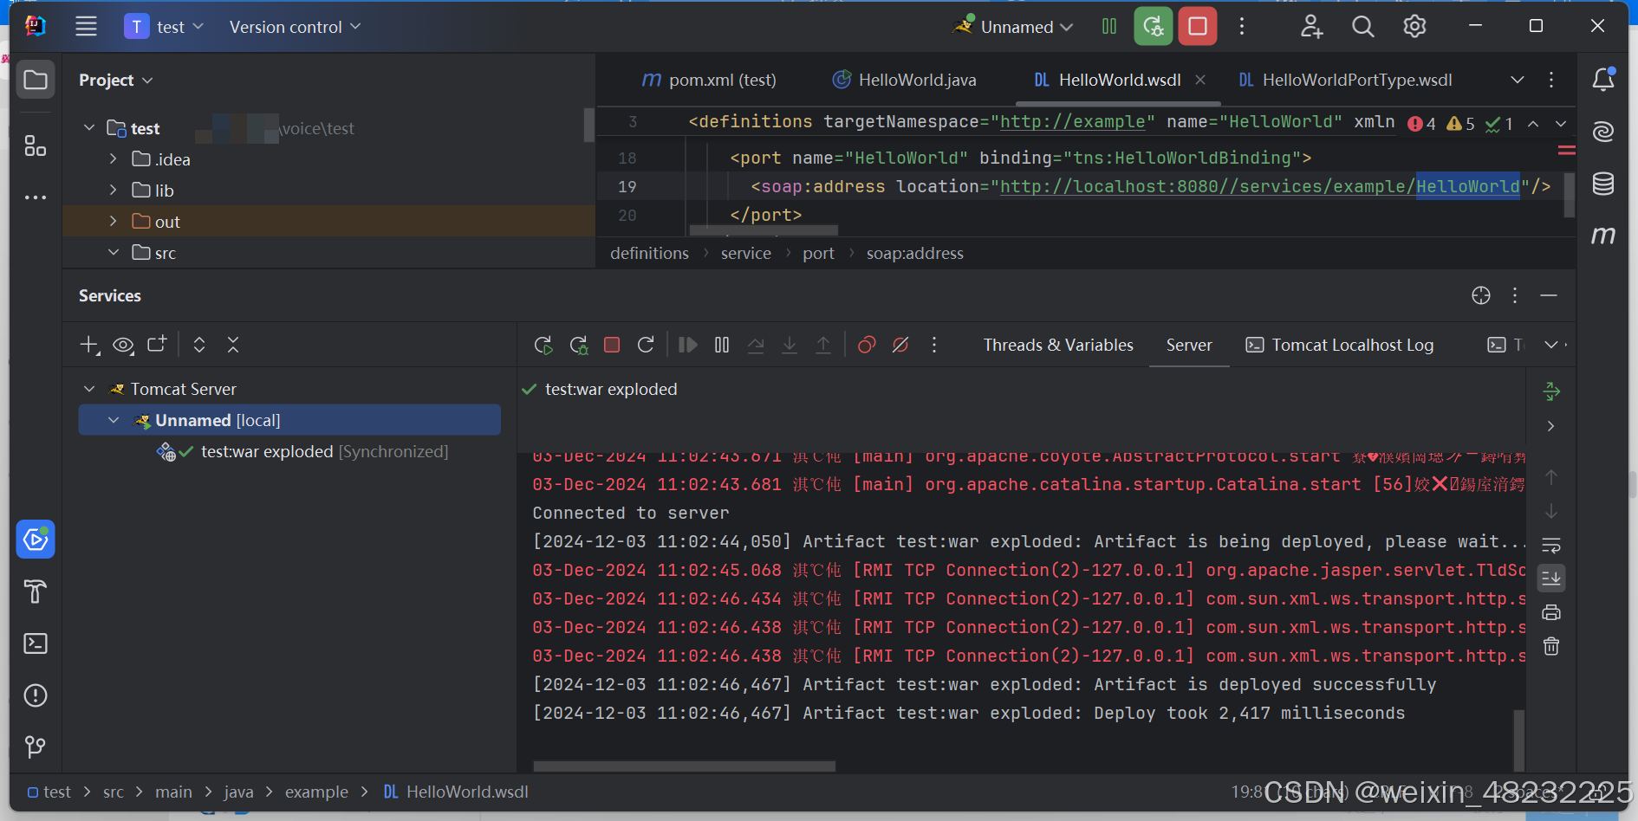
Task: Click Update application refresh icon
Action: pyautogui.click(x=646, y=345)
